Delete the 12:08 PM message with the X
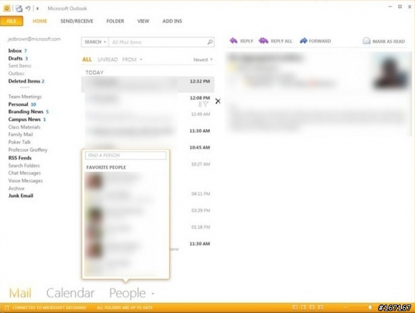415x313 pixels. pyautogui.click(x=218, y=101)
